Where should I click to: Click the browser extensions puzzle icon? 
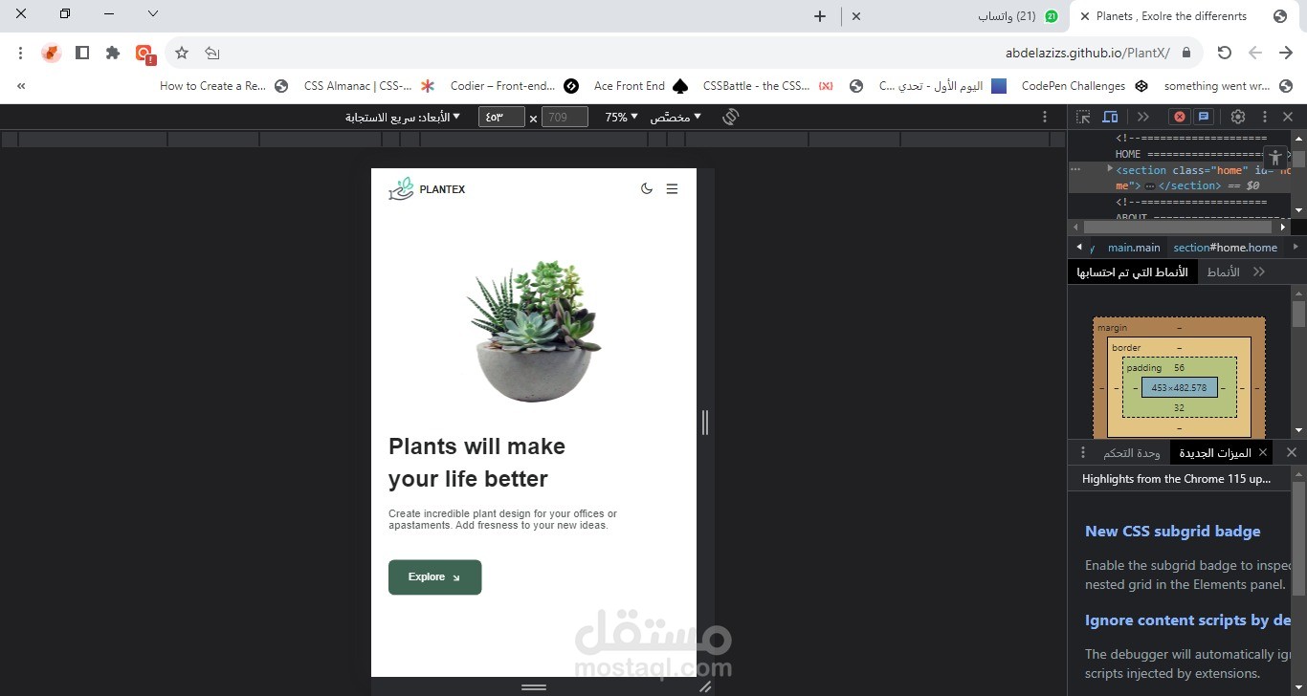[x=113, y=53]
